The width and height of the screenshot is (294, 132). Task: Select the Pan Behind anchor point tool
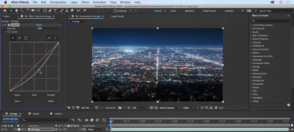coord(38,11)
